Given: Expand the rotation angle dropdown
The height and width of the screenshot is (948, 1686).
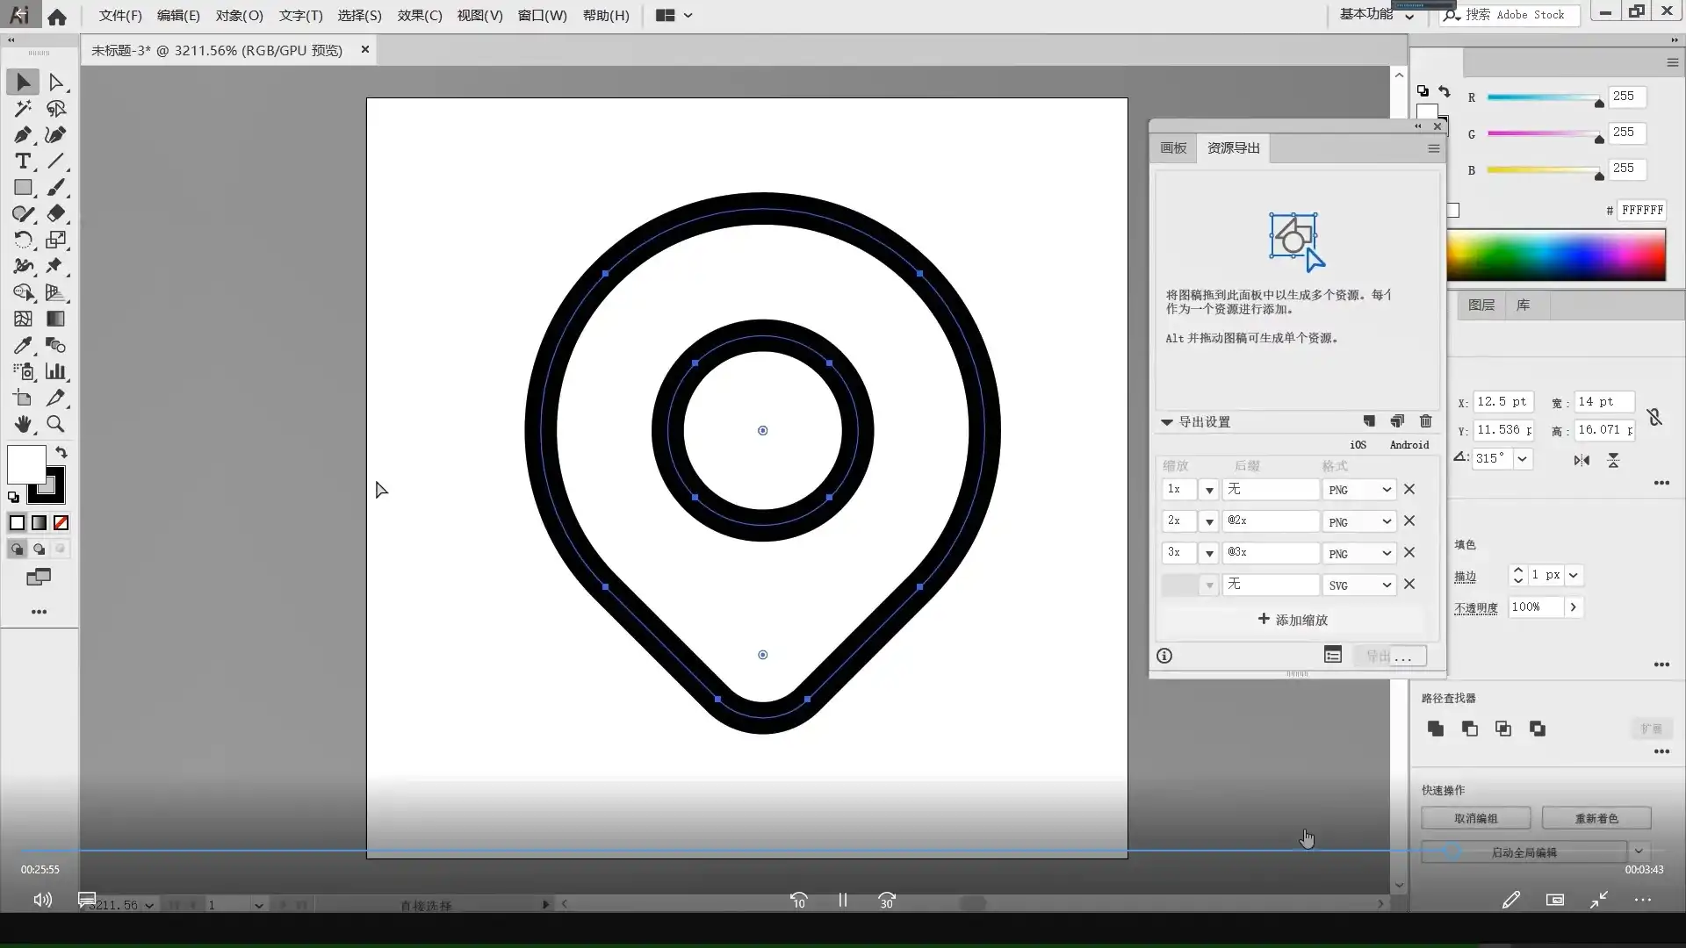Looking at the screenshot, I should pos(1522,458).
